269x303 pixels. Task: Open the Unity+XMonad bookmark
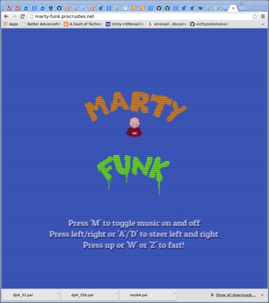pos(125,24)
